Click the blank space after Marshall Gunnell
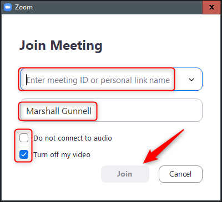 coord(148,111)
